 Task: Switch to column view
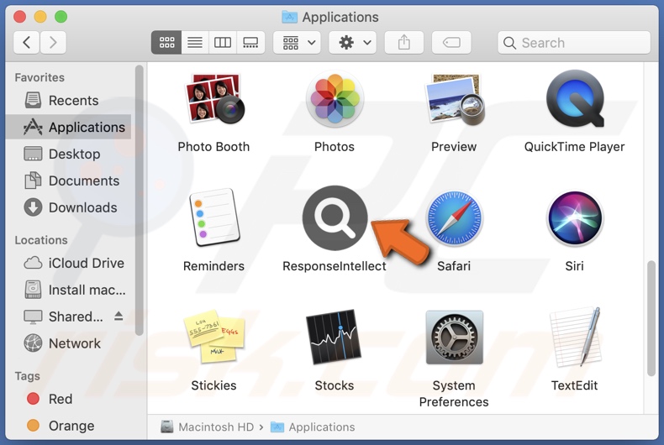click(223, 42)
